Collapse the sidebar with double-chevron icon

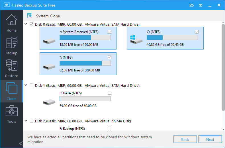[x=21, y=143]
